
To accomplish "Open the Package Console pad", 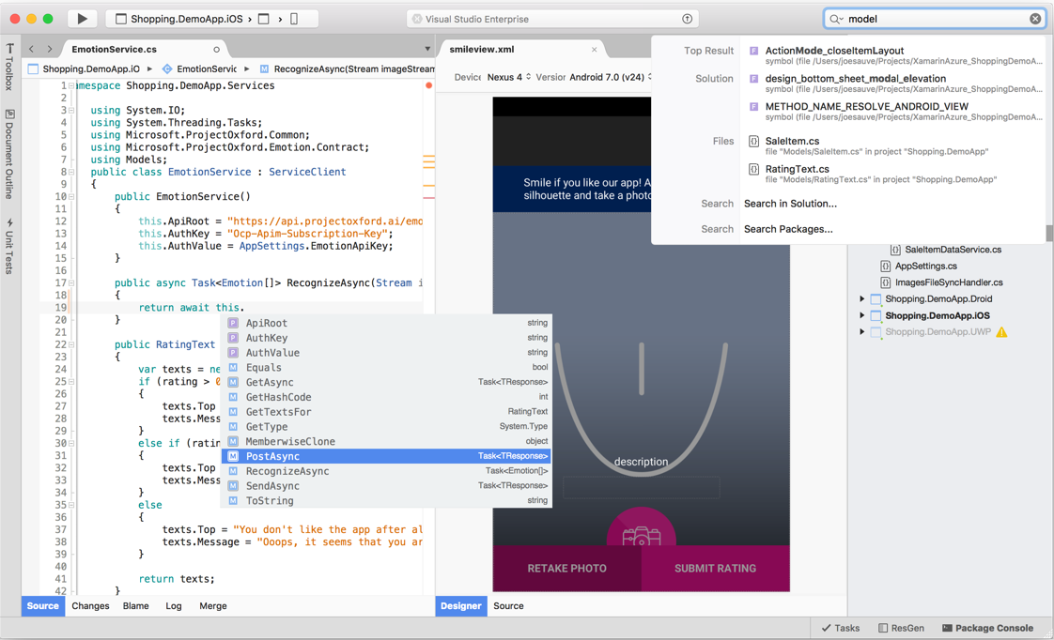I will pyautogui.click(x=986, y=628).
